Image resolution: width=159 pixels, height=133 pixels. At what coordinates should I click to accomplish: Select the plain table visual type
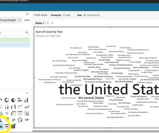pyautogui.click(x=20, y=113)
